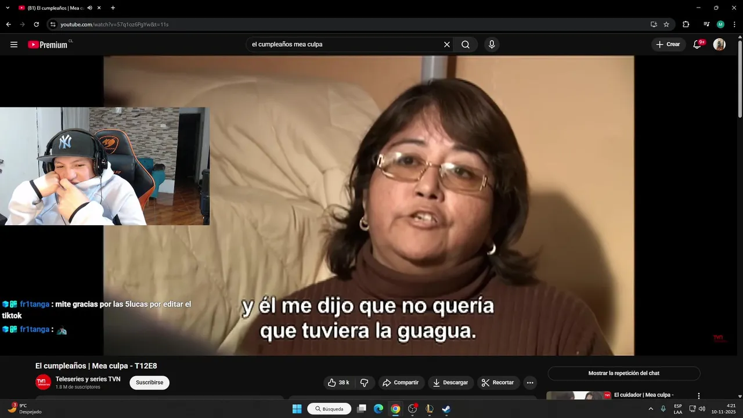Click the taskbar Búsqueda search box
Image resolution: width=743 pixels, height=418 pixels.
(x=329, y=409)
